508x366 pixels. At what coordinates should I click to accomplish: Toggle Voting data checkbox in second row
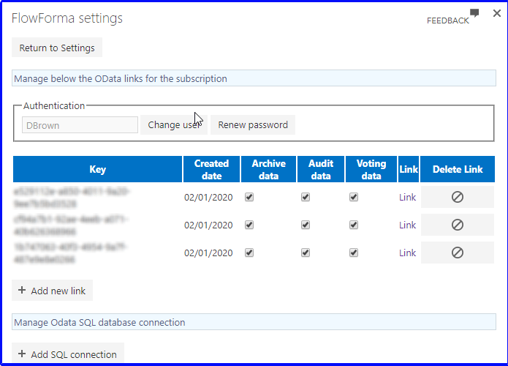(x=354, y=225)
